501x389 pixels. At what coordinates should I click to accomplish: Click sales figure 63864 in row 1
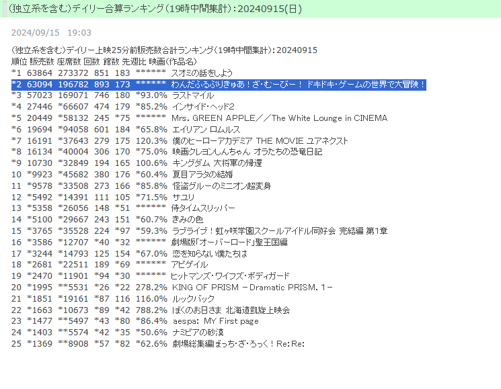pyautogui.click(x=40, y=73)
